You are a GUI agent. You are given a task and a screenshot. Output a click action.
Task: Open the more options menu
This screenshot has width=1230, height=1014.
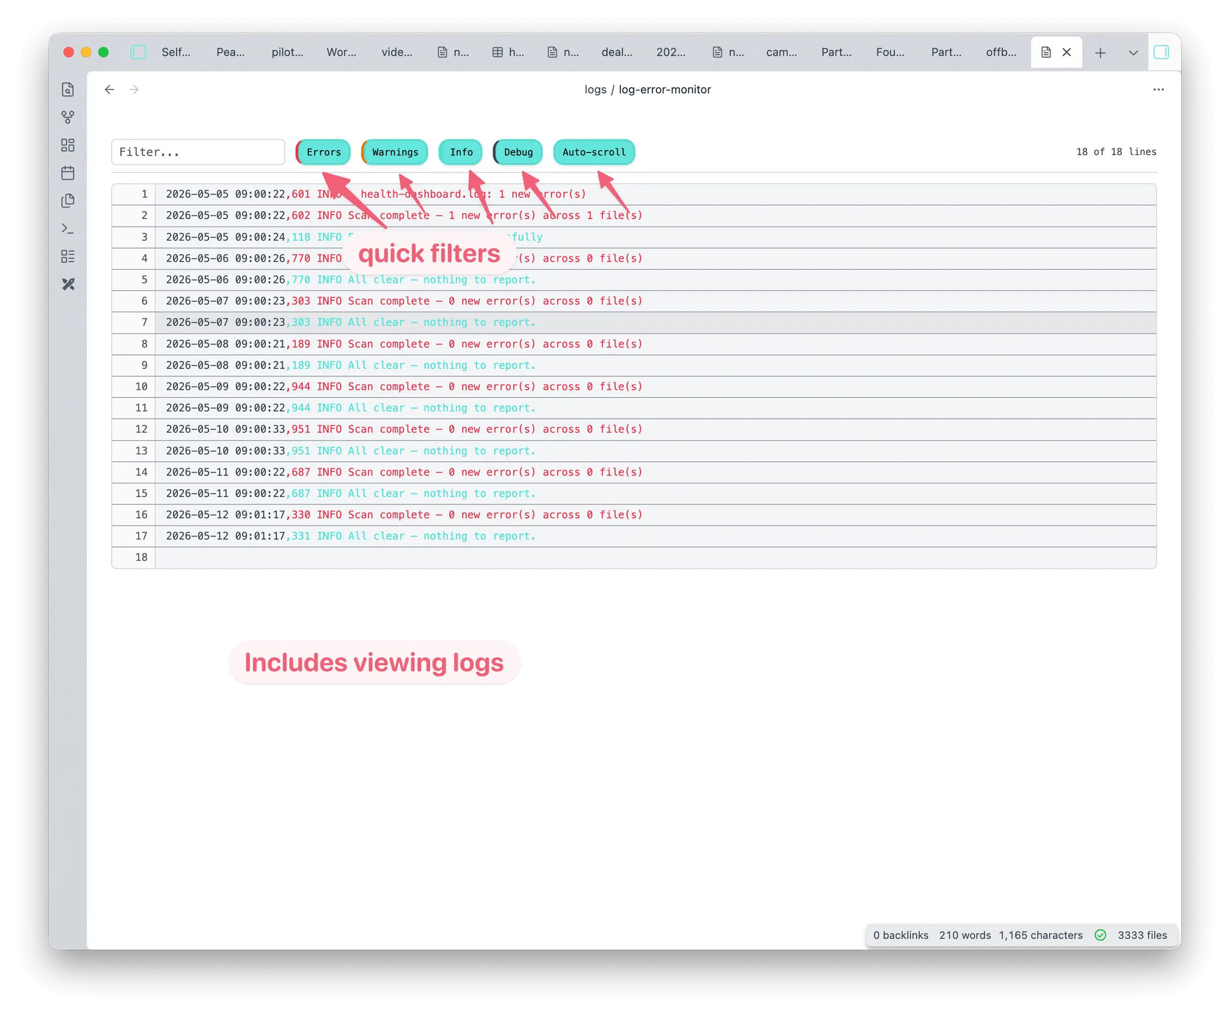[1159, 89]
